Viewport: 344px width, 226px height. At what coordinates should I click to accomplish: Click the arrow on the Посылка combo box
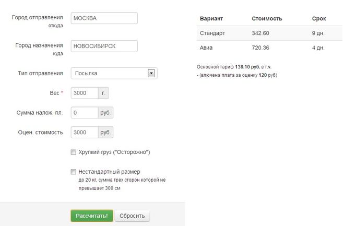click(x=151, y=74)
